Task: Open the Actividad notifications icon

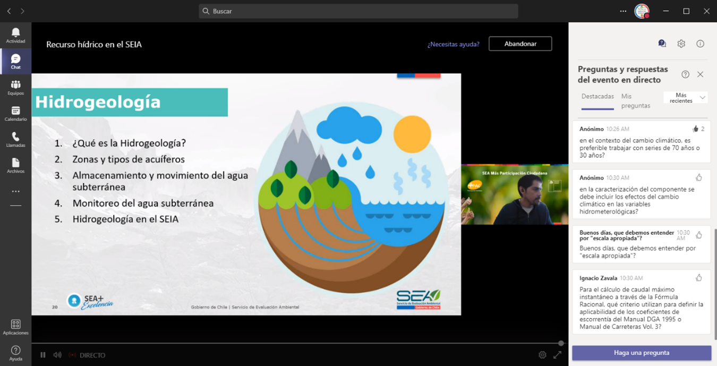Action: click(x=15, y=35)
